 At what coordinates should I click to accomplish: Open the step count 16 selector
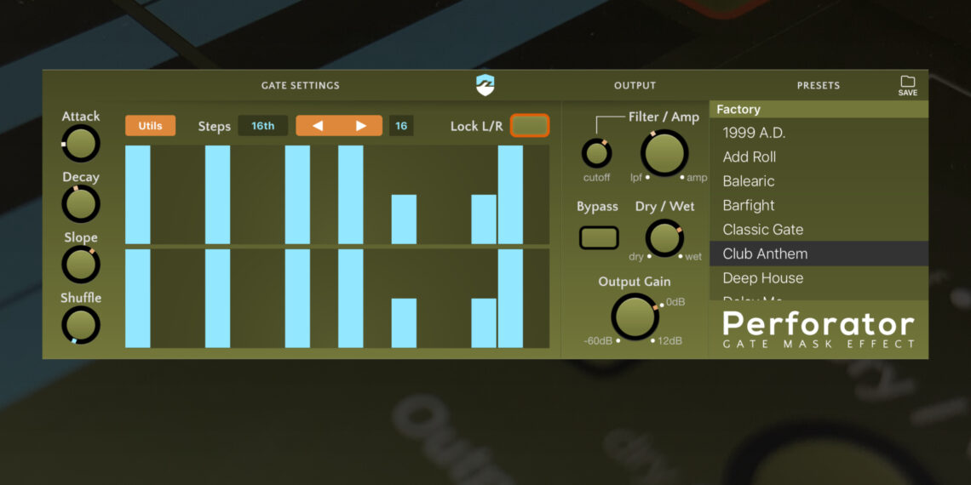pyautogui.click(x=401, y=126)
